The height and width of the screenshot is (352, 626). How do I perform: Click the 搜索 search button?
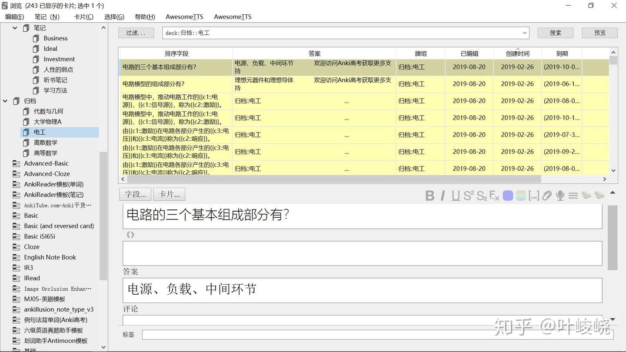(x=556, y=33)
